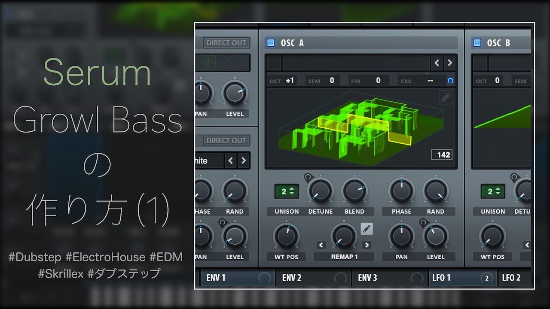Click ENV 1 modulation source circle

pos(265,278)
